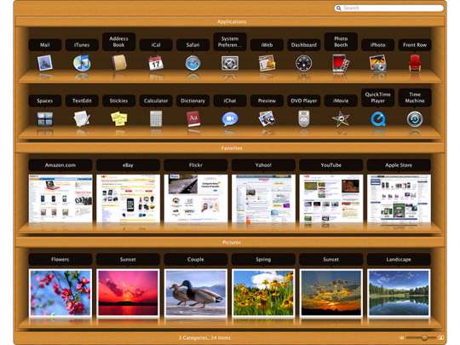Click into the Search field
460x345 pixels.
point(388,9)
